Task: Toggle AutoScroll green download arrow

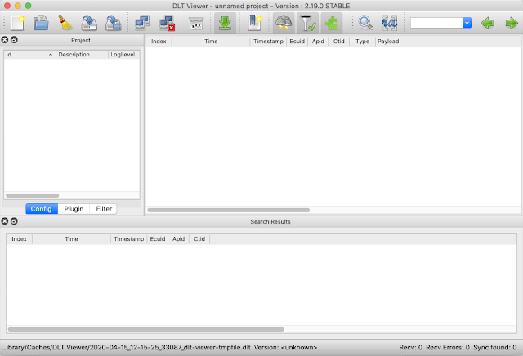Action: (226, 23)
